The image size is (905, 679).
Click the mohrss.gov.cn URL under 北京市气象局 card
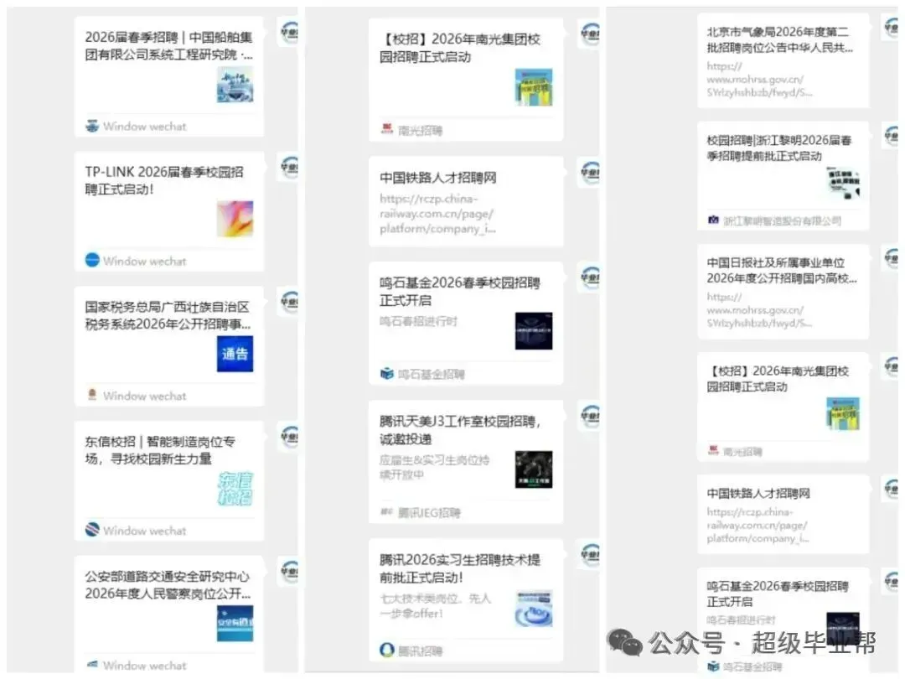pos(759,79)
